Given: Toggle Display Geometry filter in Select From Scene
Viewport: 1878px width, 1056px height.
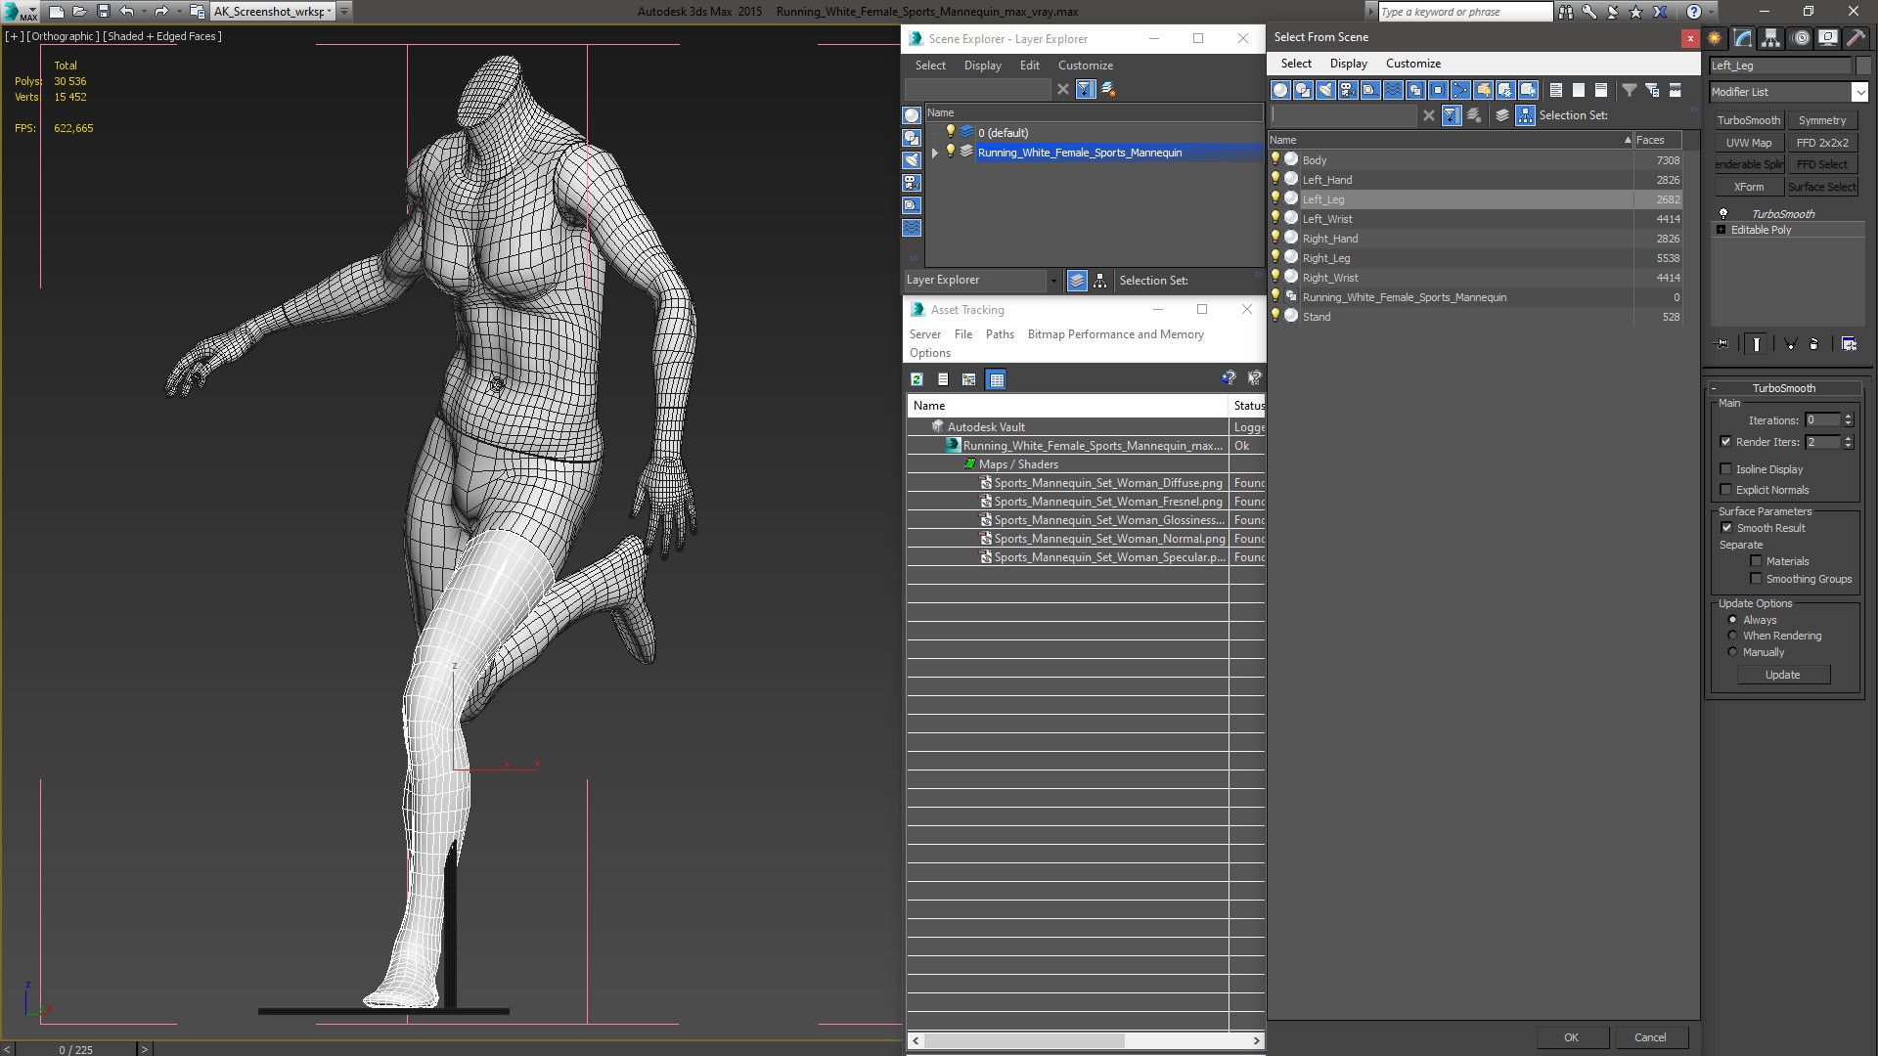Looking at the screenshot, I should click(1280, 90).
